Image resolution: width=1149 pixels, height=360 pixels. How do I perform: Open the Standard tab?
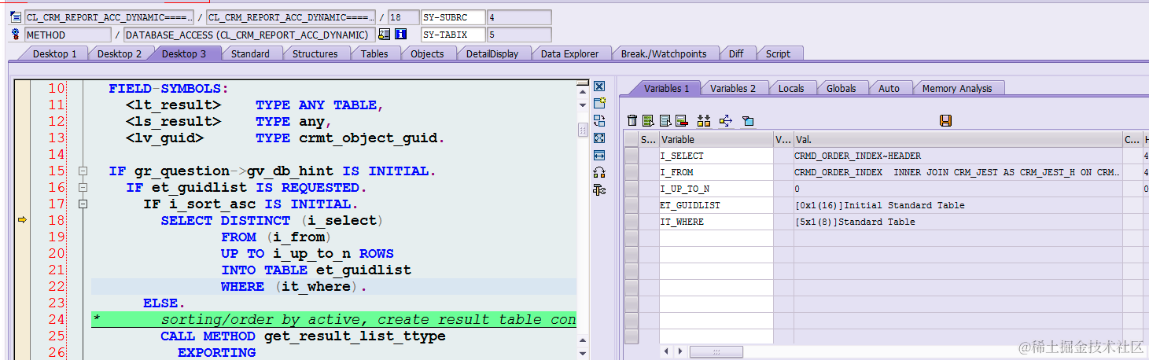click(250, 53)
